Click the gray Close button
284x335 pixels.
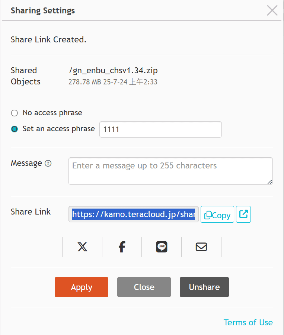coord(144,287)
